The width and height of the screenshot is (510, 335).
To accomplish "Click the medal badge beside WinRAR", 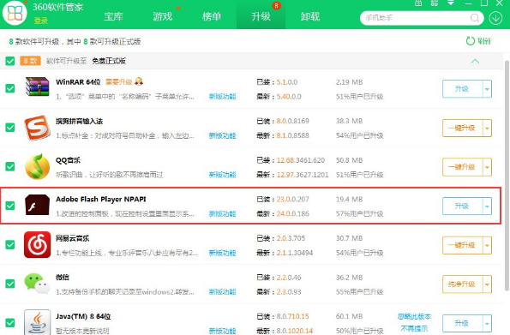I will click(x=139, y=81).
